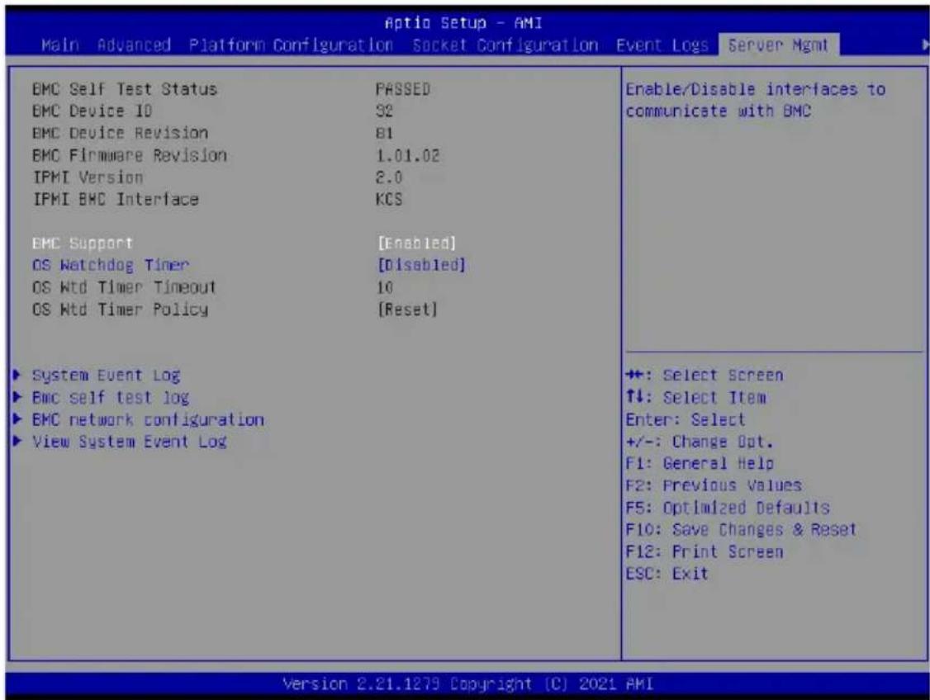This screenshot has width=930, height=700.
Task: Click the Enter: Select key hint
Action: [685, 419]
